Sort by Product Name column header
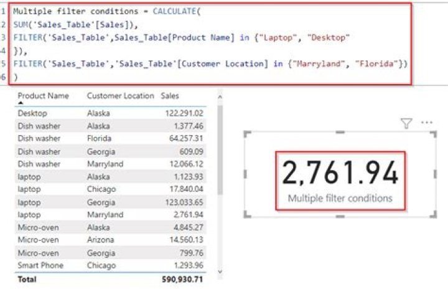The width and height of the screenshot is (448, 292). click(43, 96)
